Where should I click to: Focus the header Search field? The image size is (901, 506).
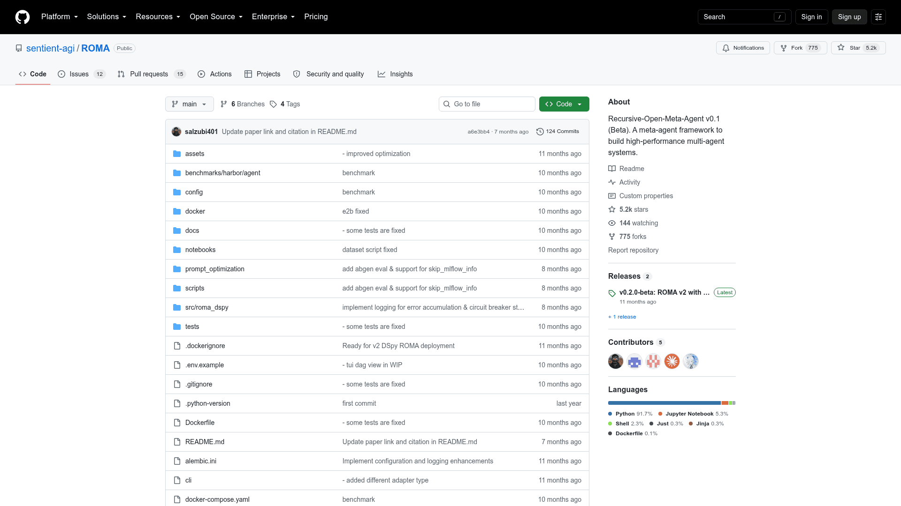(744, 17)
